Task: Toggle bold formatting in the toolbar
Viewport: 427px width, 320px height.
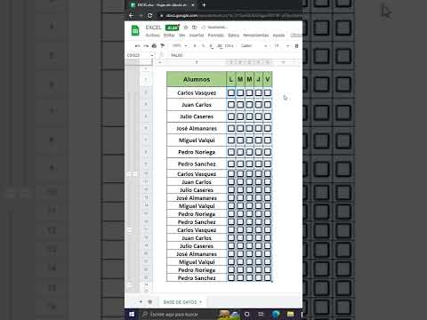Action: [296, 46]
